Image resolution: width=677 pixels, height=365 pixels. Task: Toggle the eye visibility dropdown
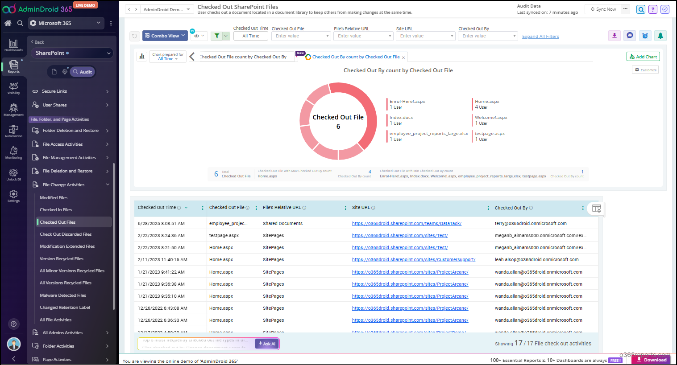click(199, 36)
